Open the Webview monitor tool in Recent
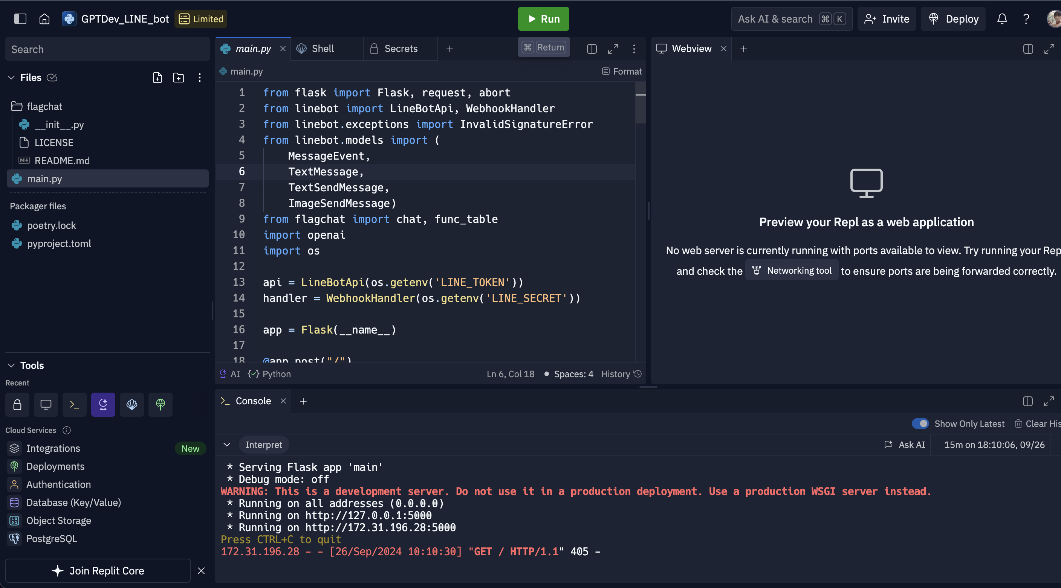The image size is (1061, 588). (46, 404)
